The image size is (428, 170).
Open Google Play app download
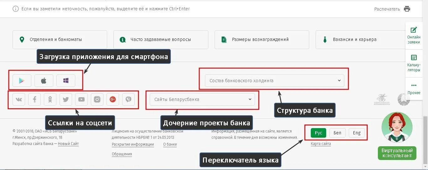click(22, 81)
